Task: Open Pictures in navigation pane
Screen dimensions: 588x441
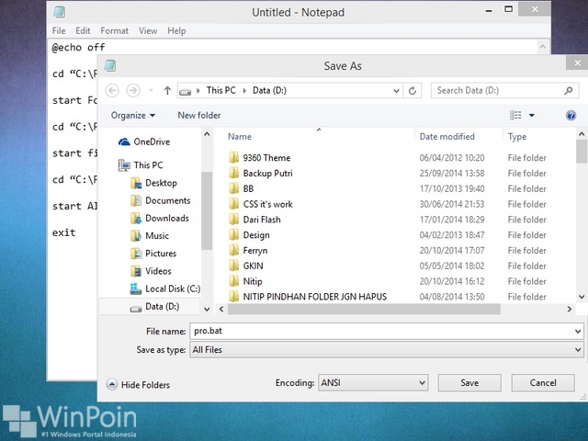Action: (153, 254)
